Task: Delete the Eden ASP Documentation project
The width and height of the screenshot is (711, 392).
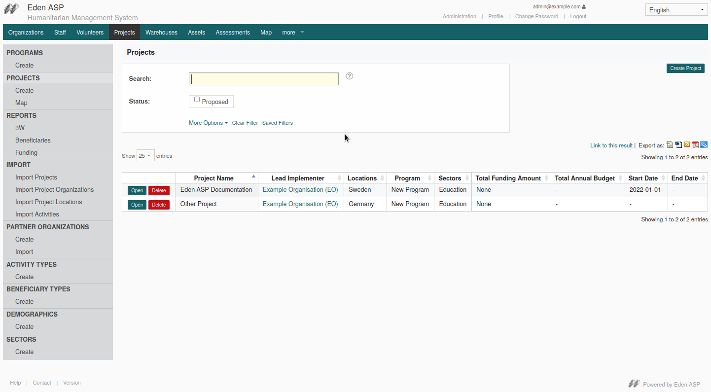Action: pyautogui.click(x=159, y=190)
